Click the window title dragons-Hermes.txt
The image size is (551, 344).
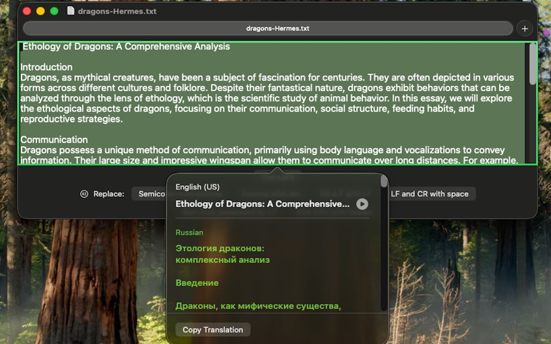(117, 11)
